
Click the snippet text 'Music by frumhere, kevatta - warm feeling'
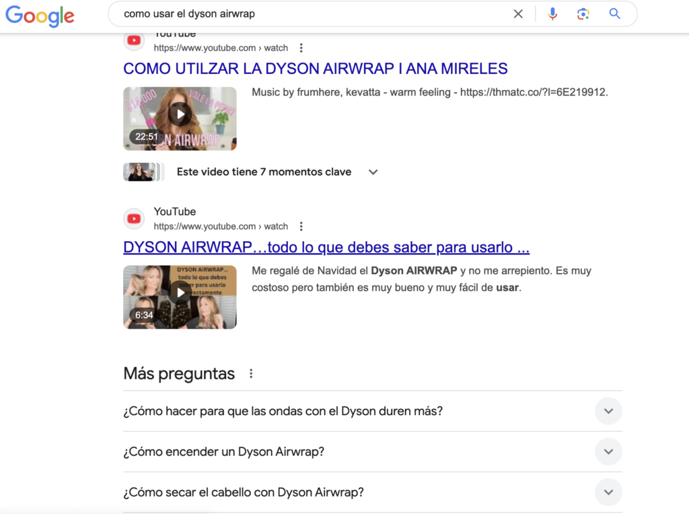351,92
